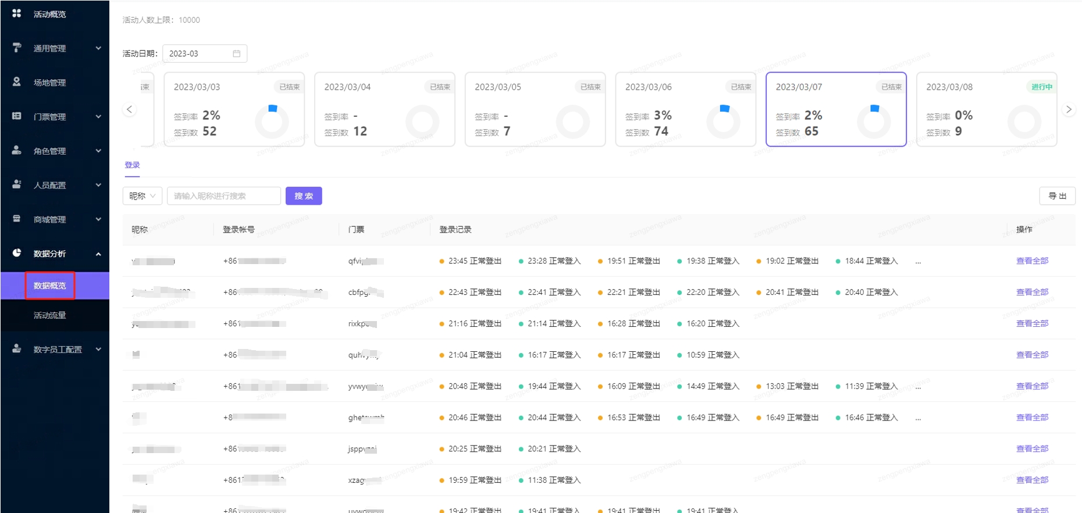Open the 活动日期 2023-03 date picker

[x=205, y=54]
